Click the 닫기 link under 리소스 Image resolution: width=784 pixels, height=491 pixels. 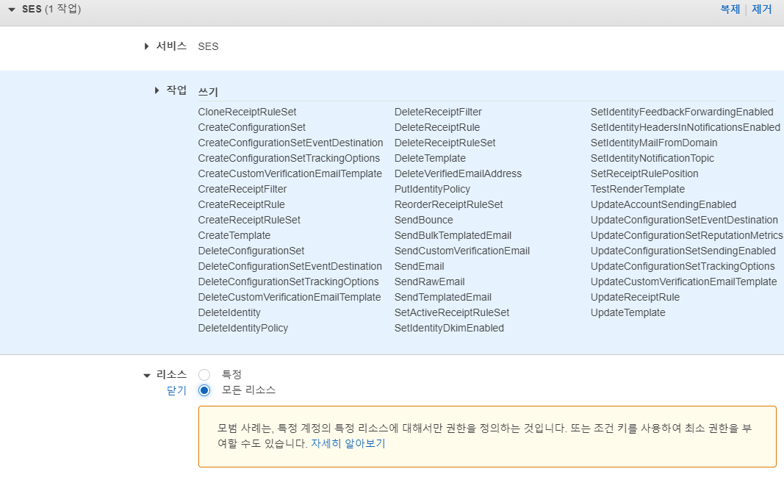pyautogui.click(x=176, y=390)
